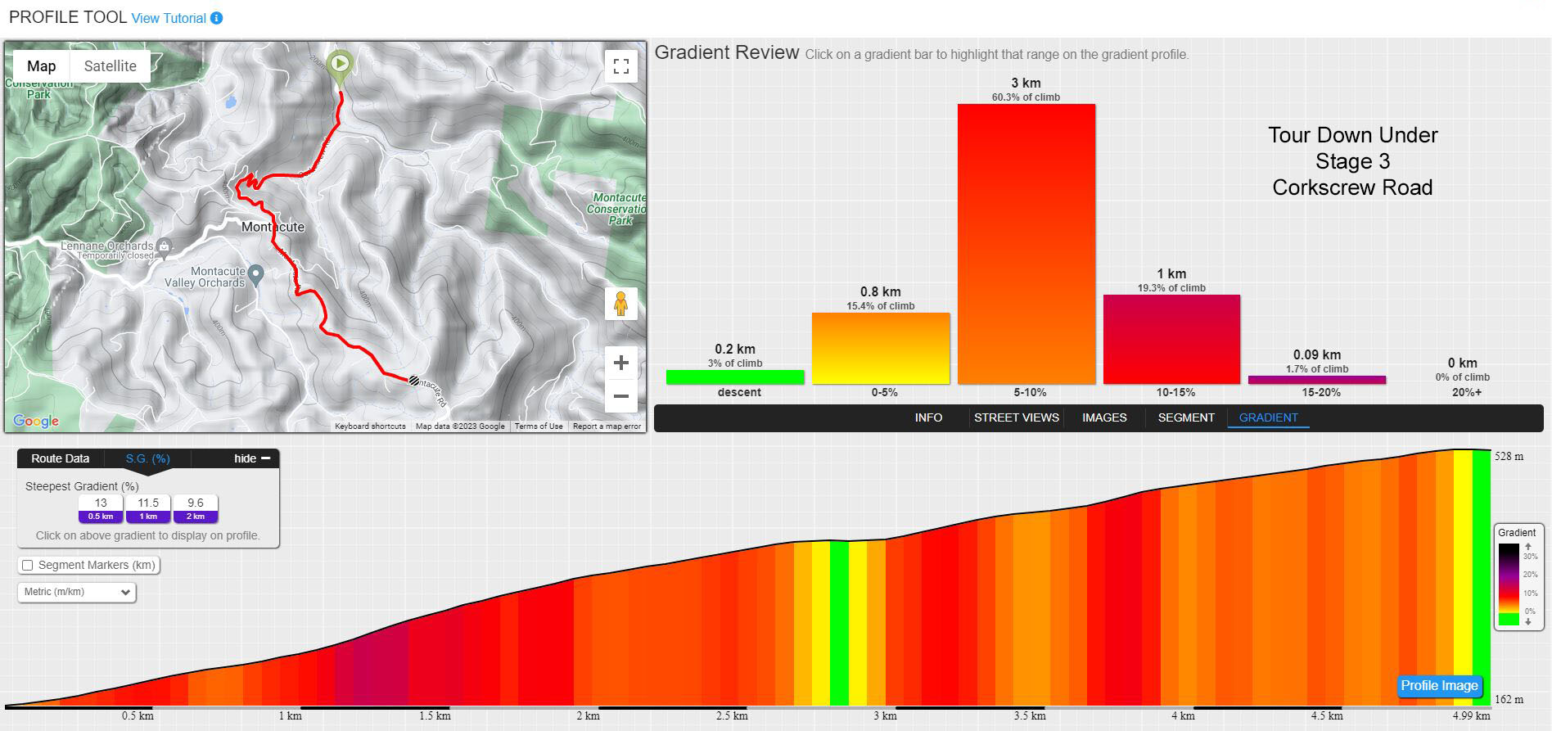This screenshot has height=731, width=1552.
Task: Zoom out on the map
Action: (x=621, y=396)
